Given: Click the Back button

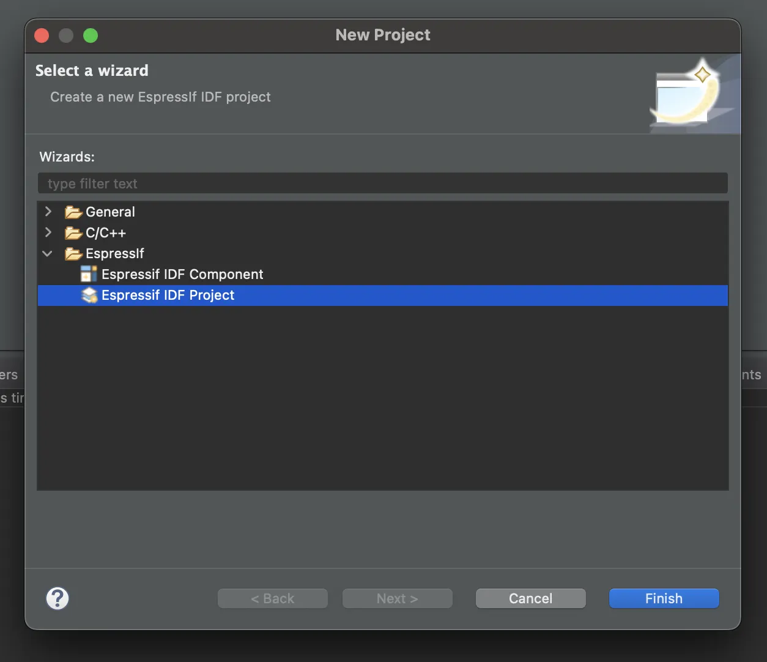Looking at the screenshot, I should point(273,598).
